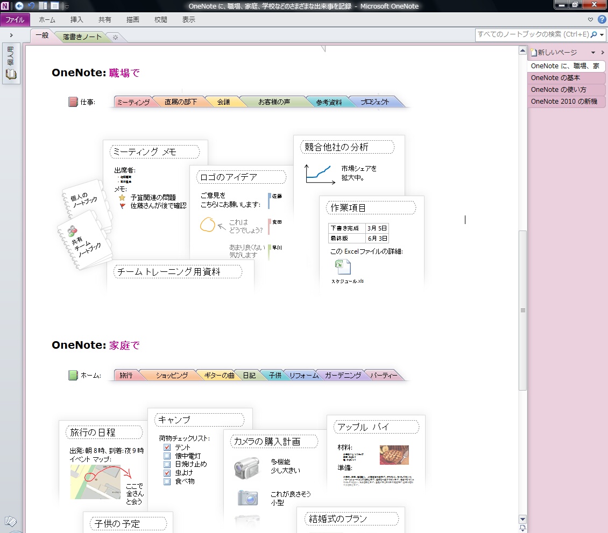Viewport: 608px width, 533px height.
Task: Click the heading OneNote: 家庭で
Action: pos(96,345)
